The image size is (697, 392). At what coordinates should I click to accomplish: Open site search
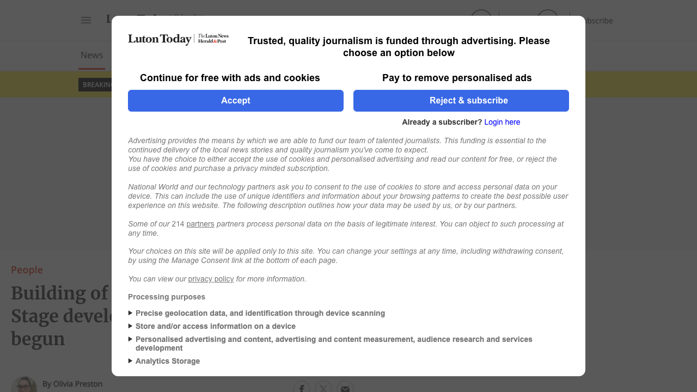(x=481, y=20)
